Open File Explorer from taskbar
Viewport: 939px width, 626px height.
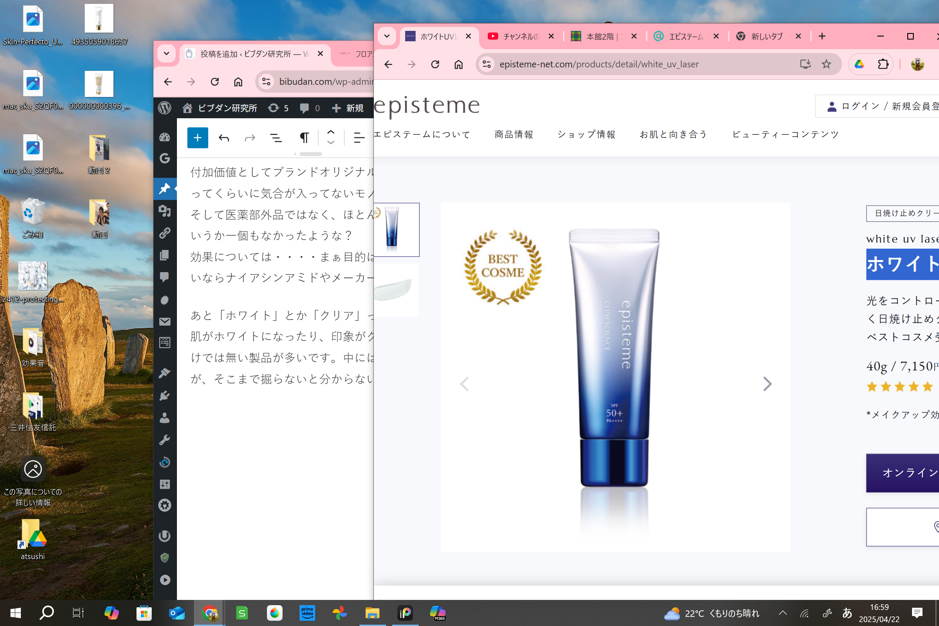point(372,613)
